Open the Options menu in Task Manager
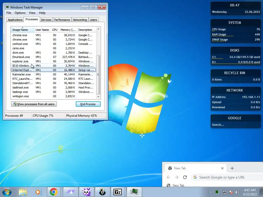This screenshot has height=197, width=263. point(20,13)
